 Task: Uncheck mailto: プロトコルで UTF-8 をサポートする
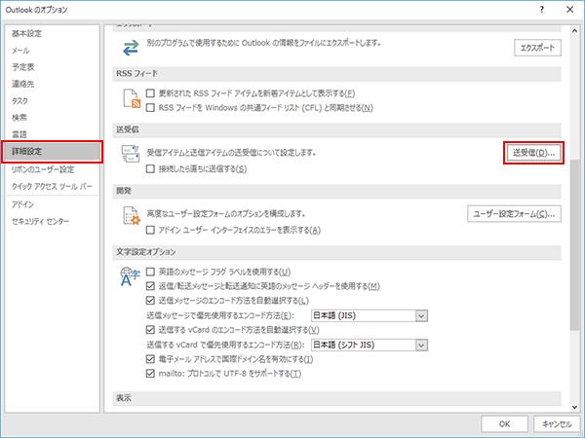(150, 373)
